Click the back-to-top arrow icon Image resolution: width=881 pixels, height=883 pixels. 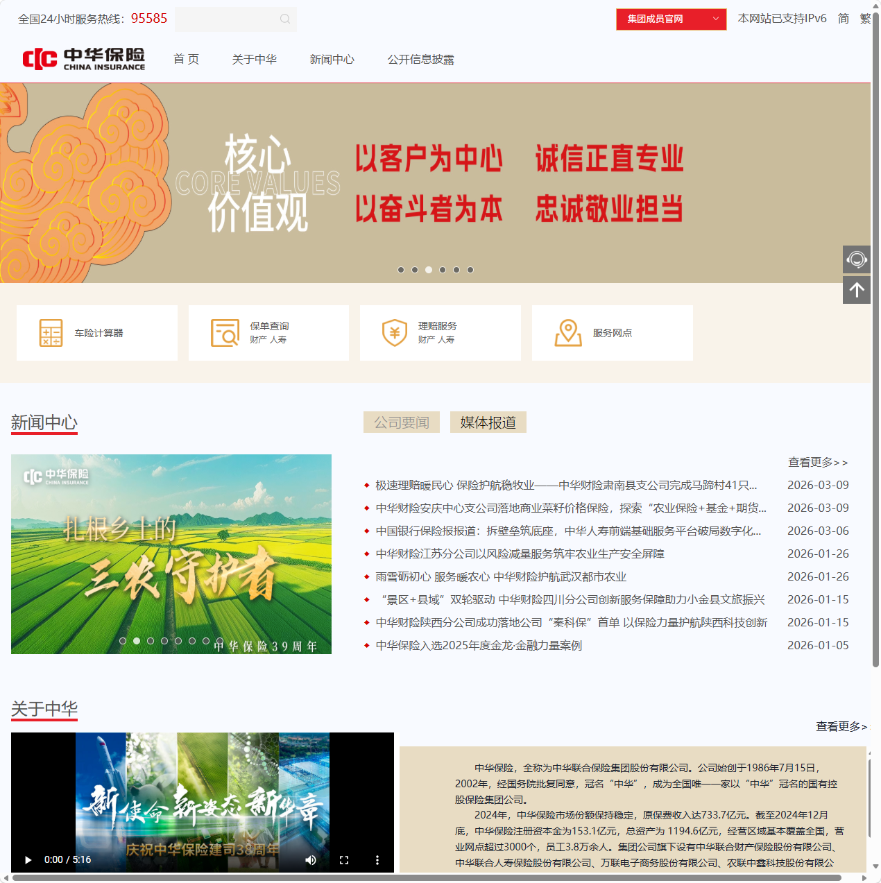click(857, 289)
